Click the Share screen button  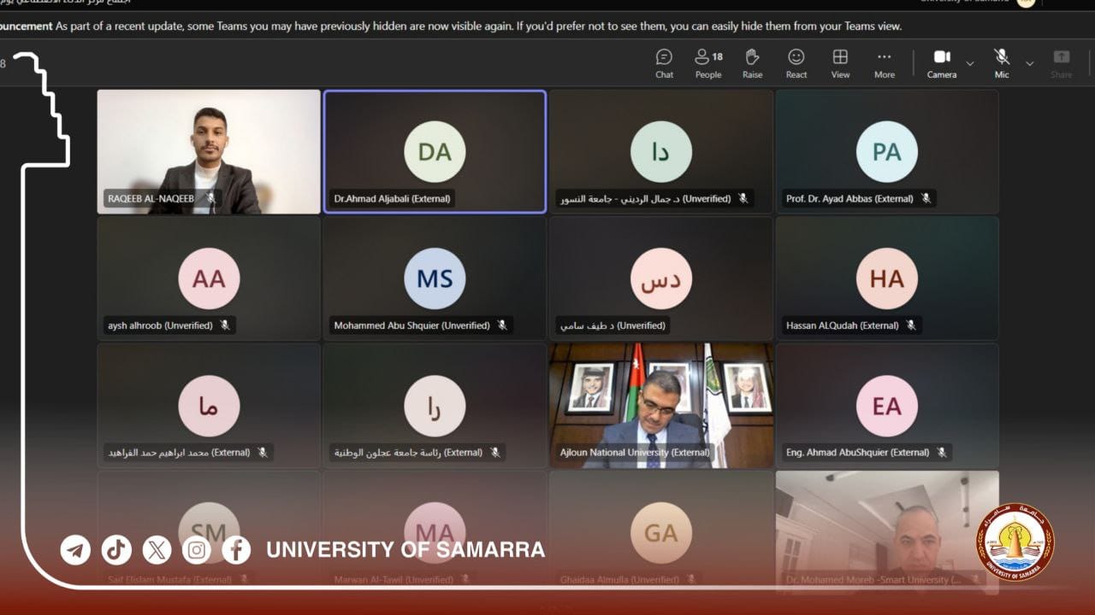point(1061,63)
